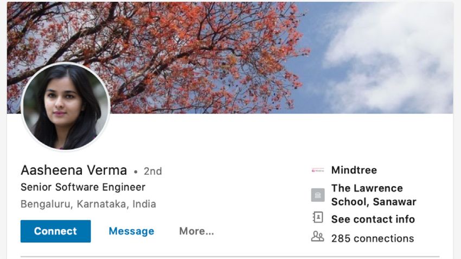Image resolution: width=461 pixels, height=259 pixels.
Task: Click See contact info
Action: pos(373,219)
